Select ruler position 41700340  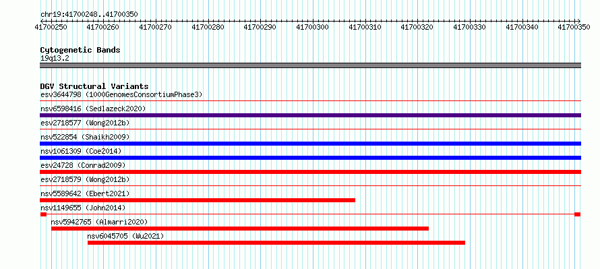click(x=522, y=27)
